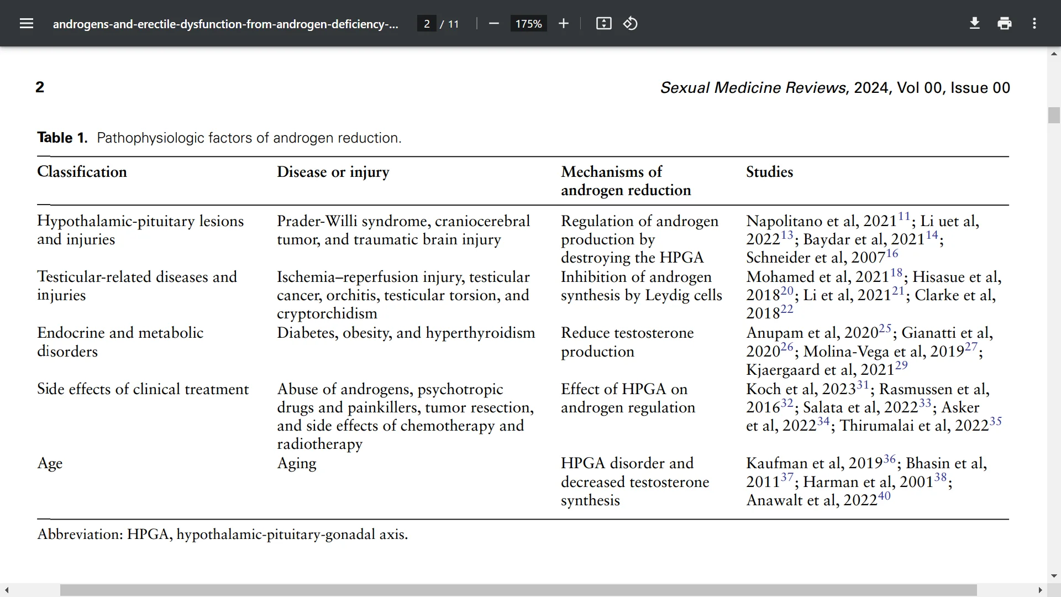Click the 'Aging' disease cell

tap(297, 464)
